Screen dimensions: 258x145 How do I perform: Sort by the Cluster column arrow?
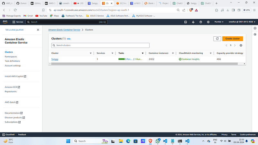pos(91,53)
